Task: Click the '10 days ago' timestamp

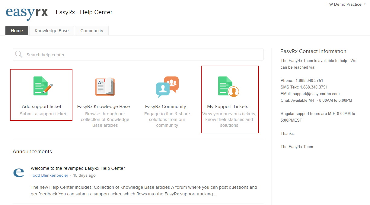Action: tap(85, 175)
